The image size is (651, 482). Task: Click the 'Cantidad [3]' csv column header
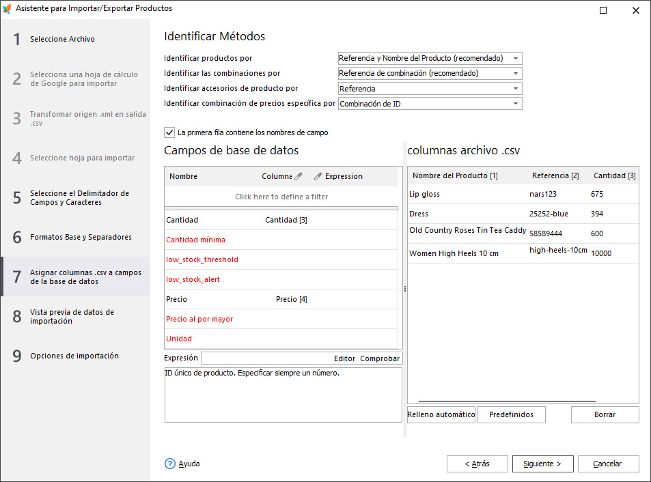coord(615,176)
